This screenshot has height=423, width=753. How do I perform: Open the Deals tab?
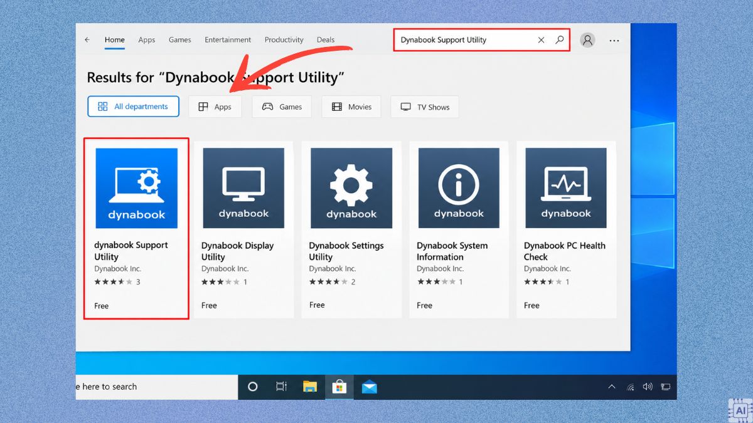(x=326, y=39)
